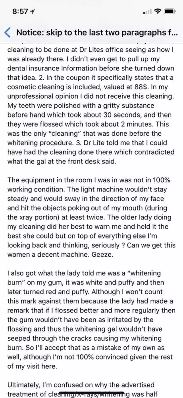Select the paragraph starting "The equipment in the room"
The image size is (183, 398).
click(x=91, y=217)
